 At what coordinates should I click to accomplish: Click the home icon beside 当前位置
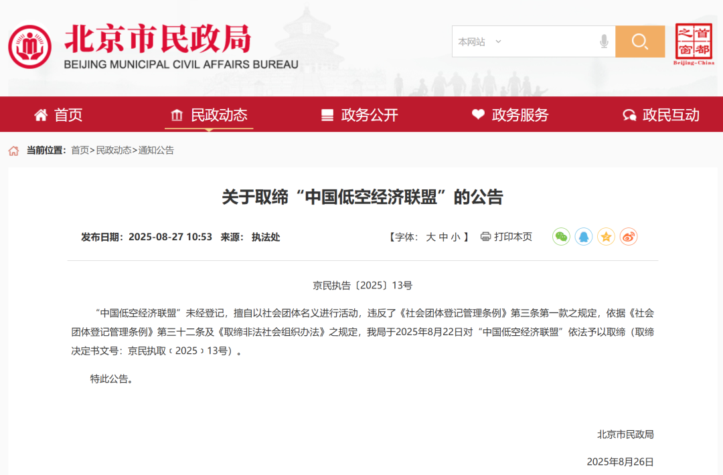pos(13,151)
